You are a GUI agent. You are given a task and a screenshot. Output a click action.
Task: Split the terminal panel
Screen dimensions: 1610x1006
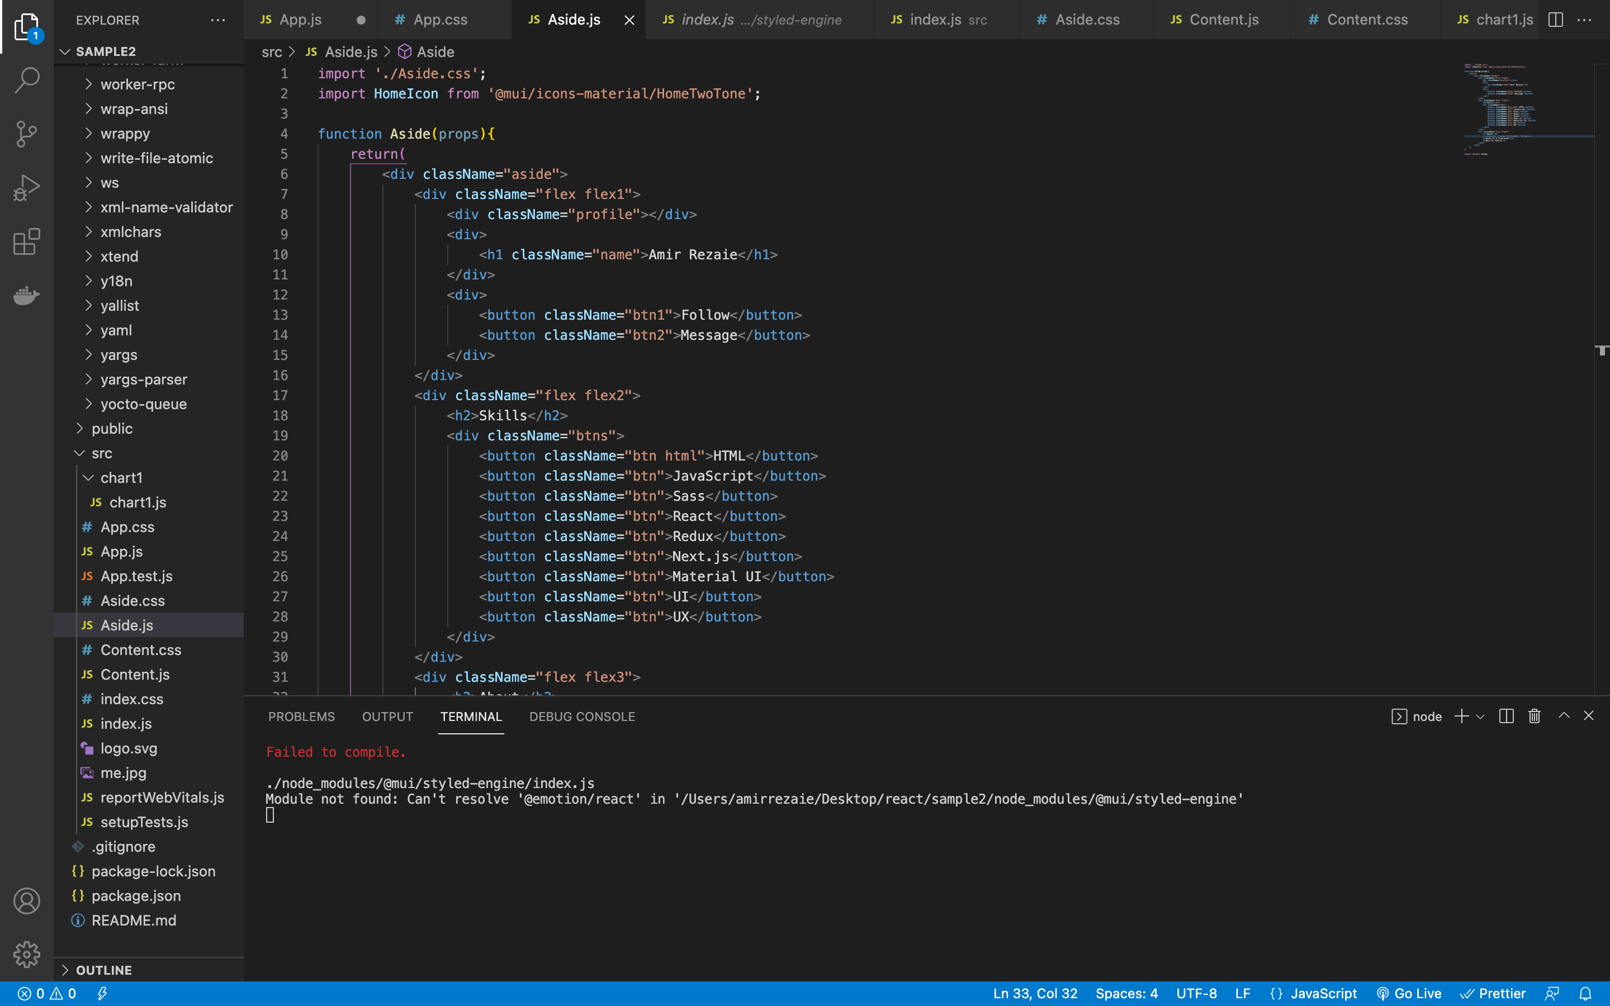coord(1506,716)
